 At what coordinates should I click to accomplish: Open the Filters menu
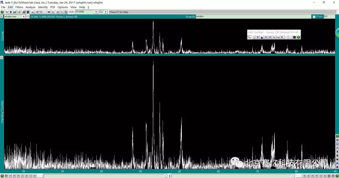coord(19,7)
